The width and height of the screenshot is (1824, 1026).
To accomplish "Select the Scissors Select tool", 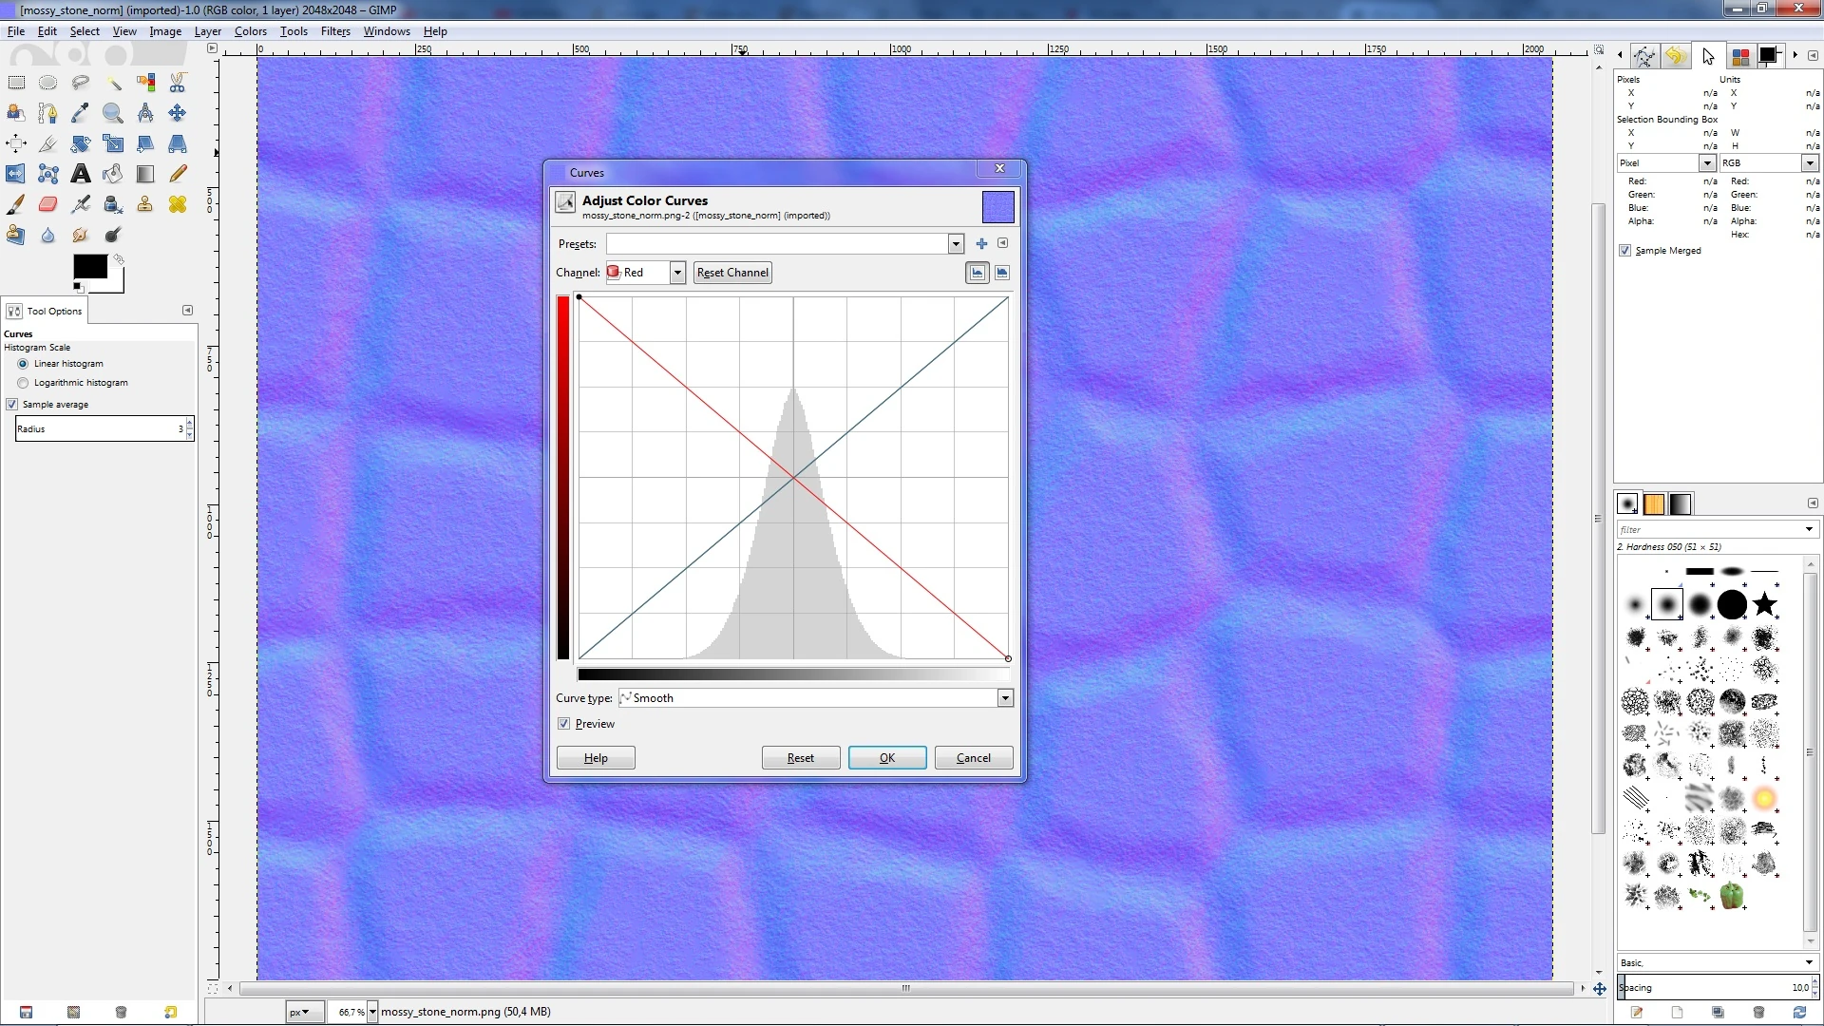I will click(178, 83).
